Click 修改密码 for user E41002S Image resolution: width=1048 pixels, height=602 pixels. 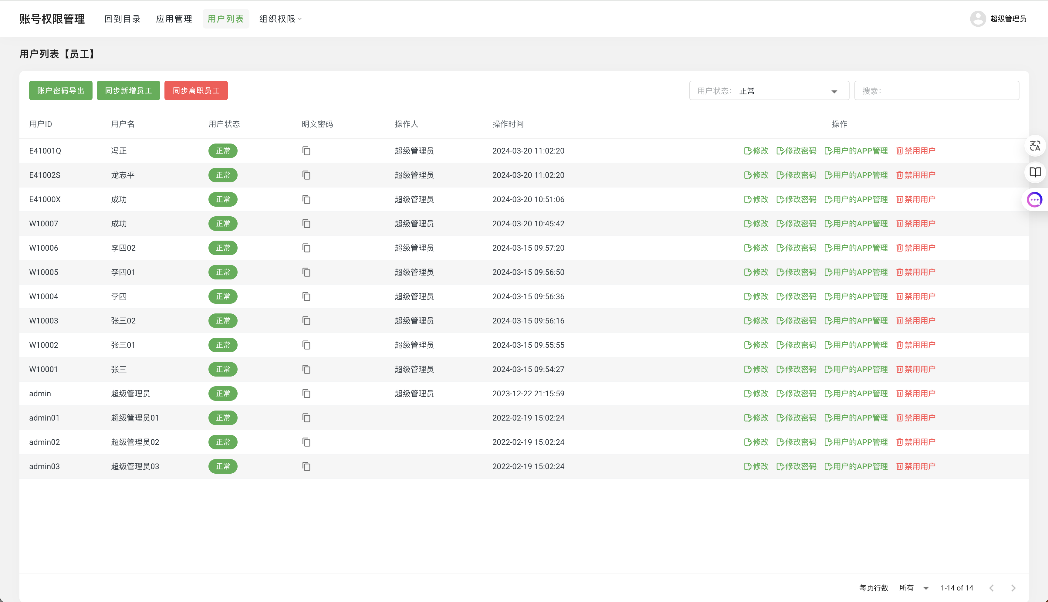click(x=796, y=175)
